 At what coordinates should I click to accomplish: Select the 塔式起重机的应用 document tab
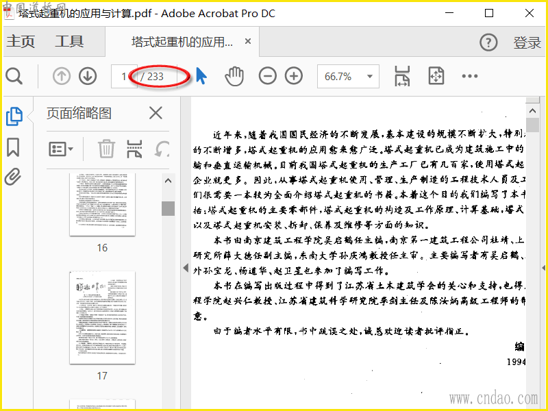click(182, 42)
